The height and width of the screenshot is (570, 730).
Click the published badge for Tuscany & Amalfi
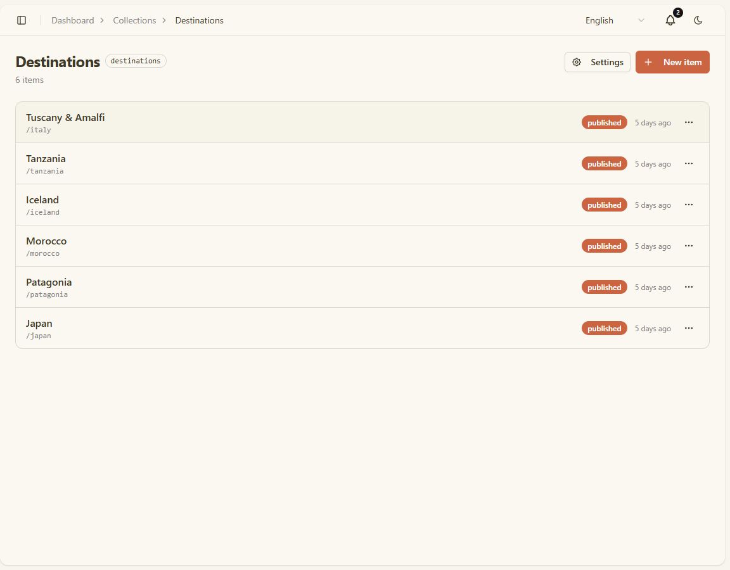pos(605,123)
